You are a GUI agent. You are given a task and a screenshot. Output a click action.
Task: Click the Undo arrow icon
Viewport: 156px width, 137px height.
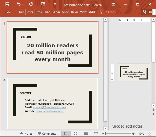(x=19, y=4)
